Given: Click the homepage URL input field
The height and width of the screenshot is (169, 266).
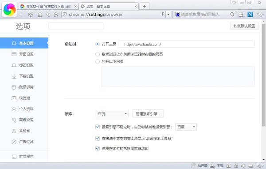Looking at the screenshot, I should click(186, 44).
